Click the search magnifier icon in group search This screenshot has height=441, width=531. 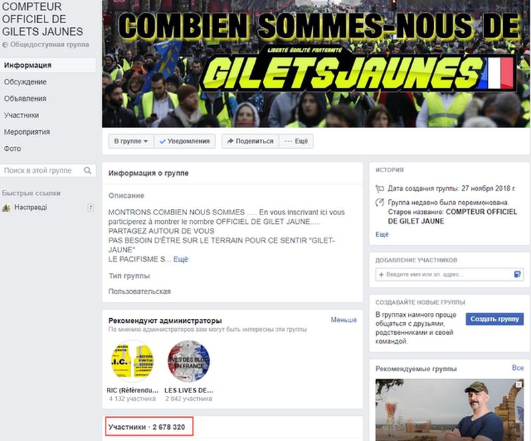point(88,171)
